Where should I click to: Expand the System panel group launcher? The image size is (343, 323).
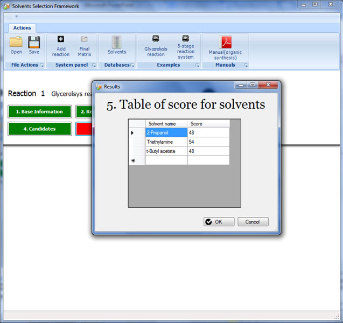(94, 66)
